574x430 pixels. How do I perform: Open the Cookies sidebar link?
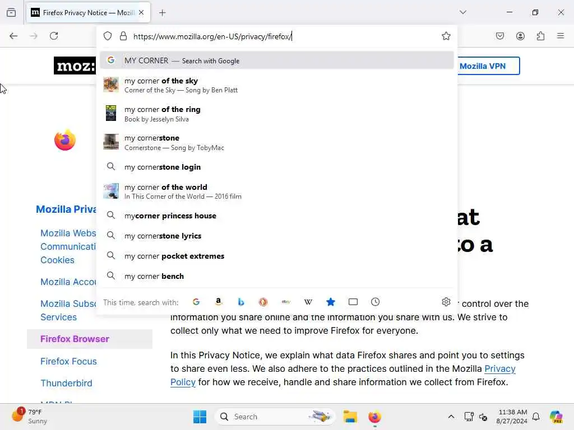[58, 260]
